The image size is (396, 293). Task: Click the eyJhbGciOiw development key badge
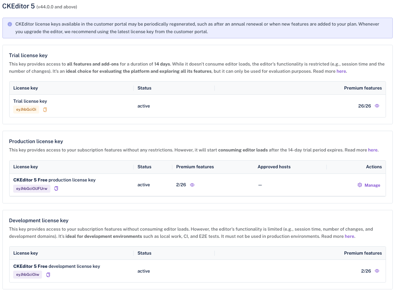pos(28,275)
